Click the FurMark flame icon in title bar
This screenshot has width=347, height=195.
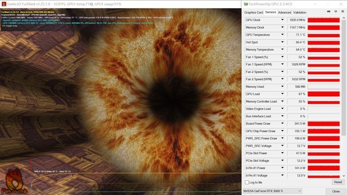tap(4, 4)
